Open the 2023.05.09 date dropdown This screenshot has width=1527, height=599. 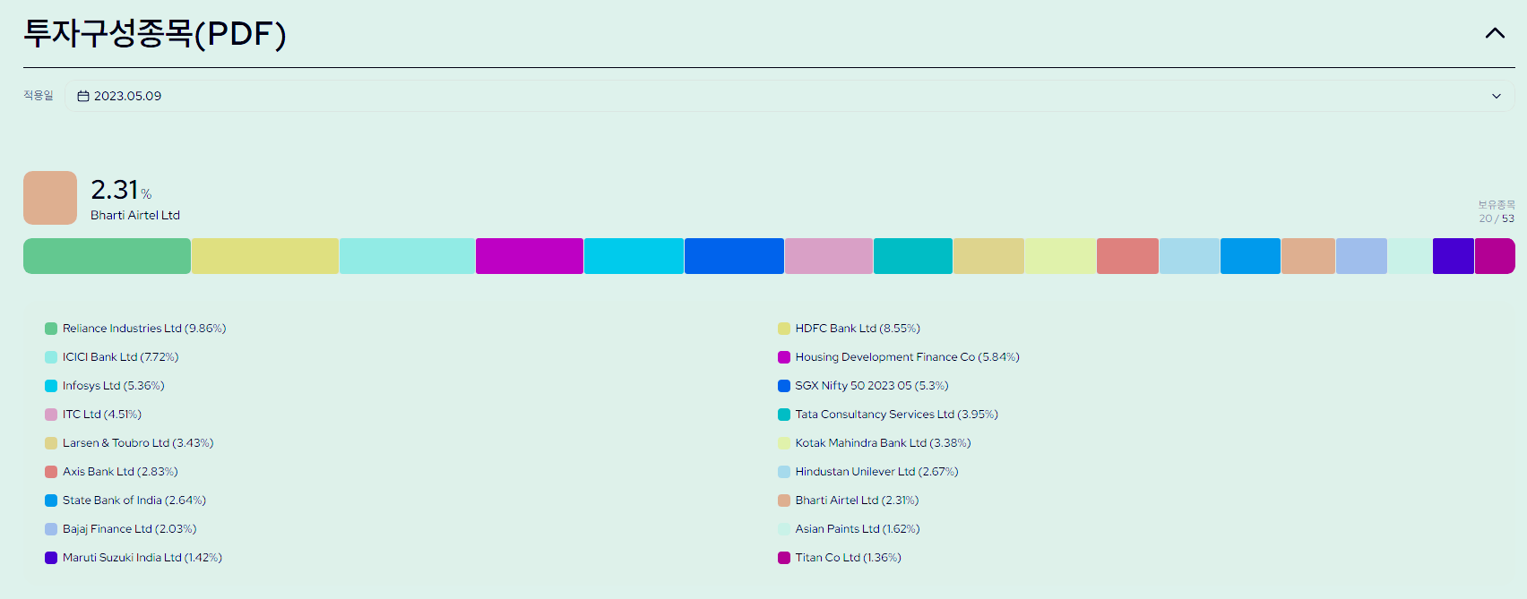pos(789,96)
